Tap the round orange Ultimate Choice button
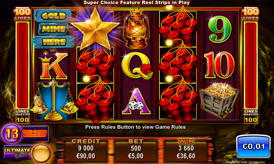The image size is (274, 164). [41, 153]
